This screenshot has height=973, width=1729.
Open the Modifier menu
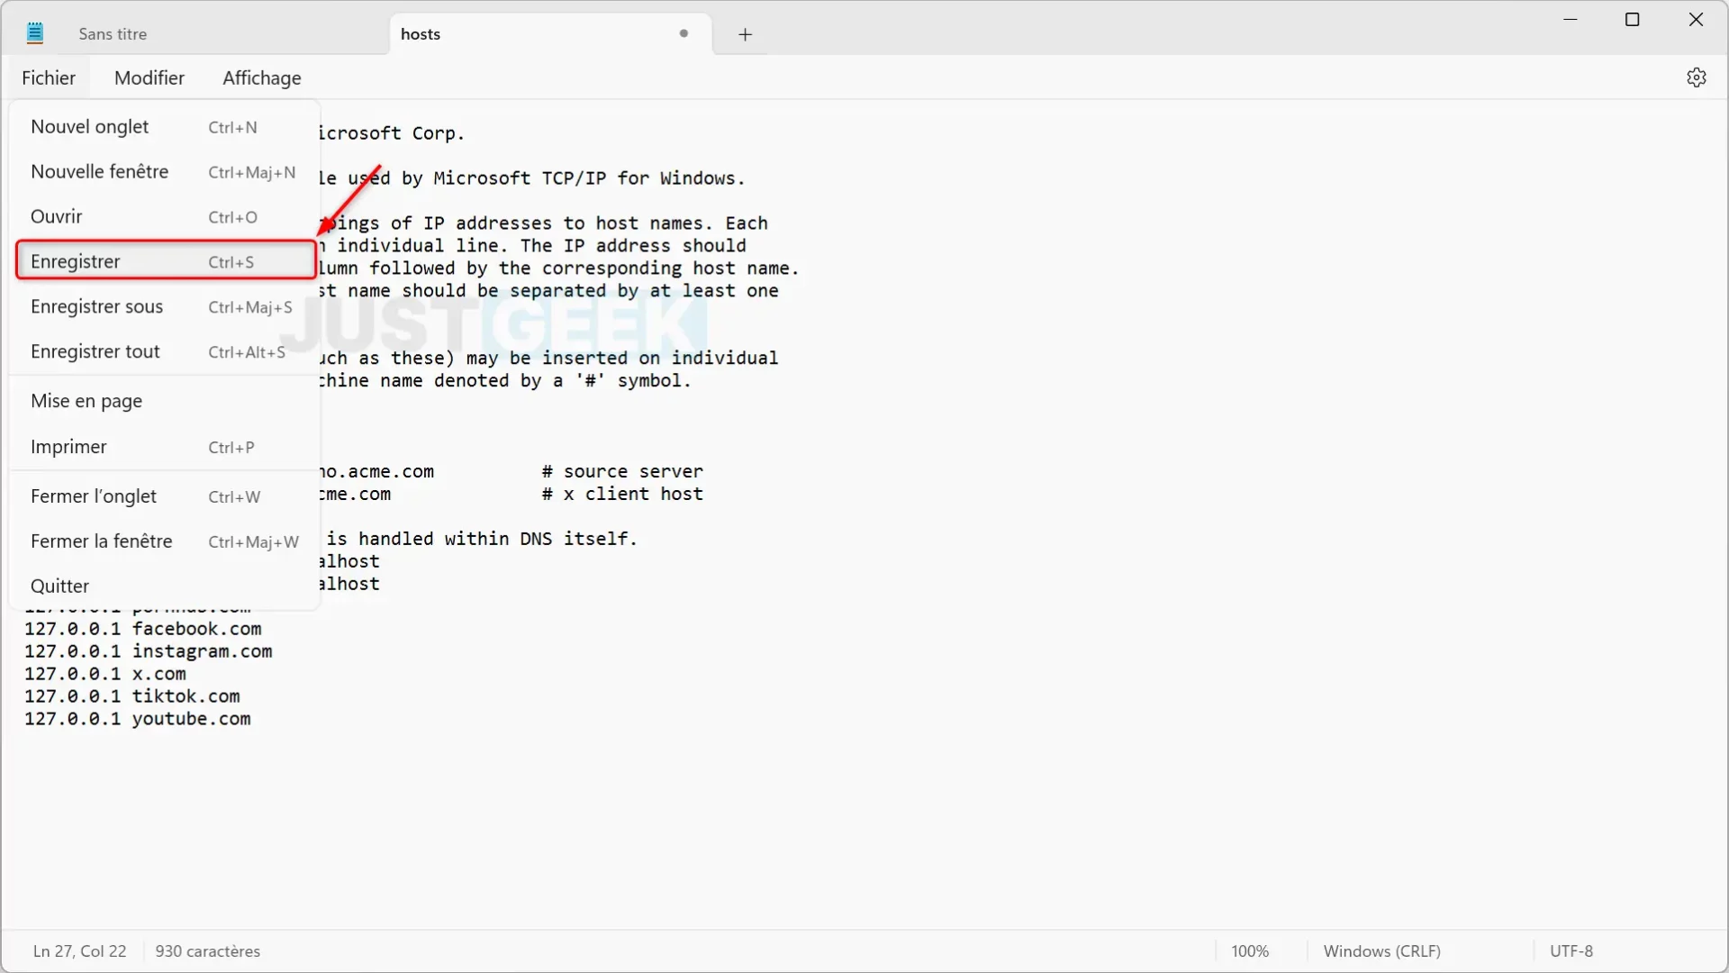pyautogui.click(x=149, y=77)
